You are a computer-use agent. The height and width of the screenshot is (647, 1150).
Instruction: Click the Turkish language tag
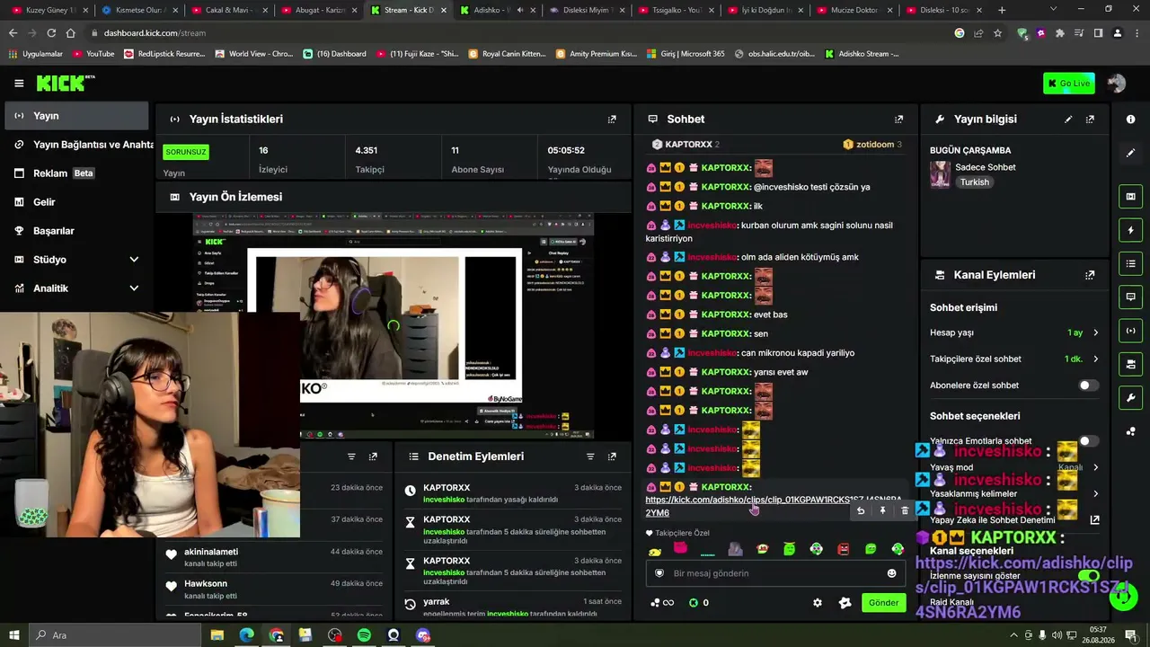(974, 182)
